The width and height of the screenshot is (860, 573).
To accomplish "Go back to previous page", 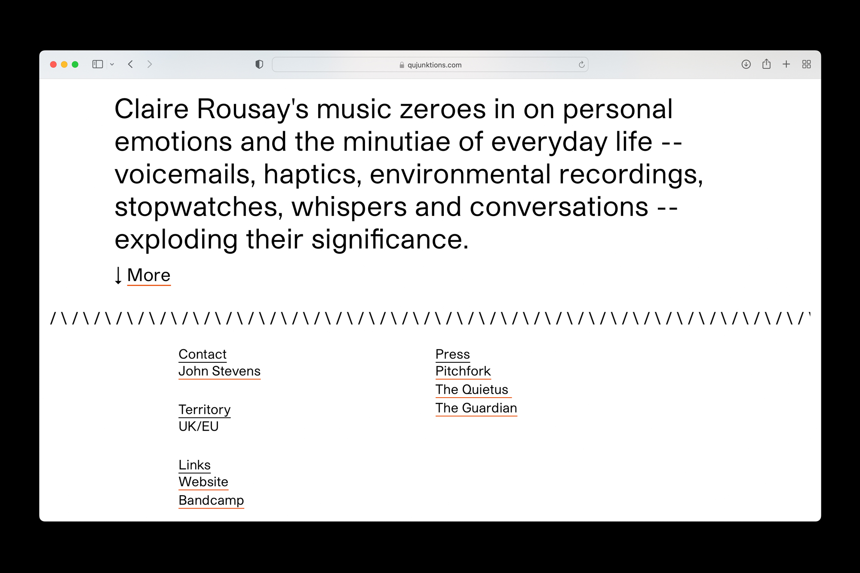I will 131,64.
